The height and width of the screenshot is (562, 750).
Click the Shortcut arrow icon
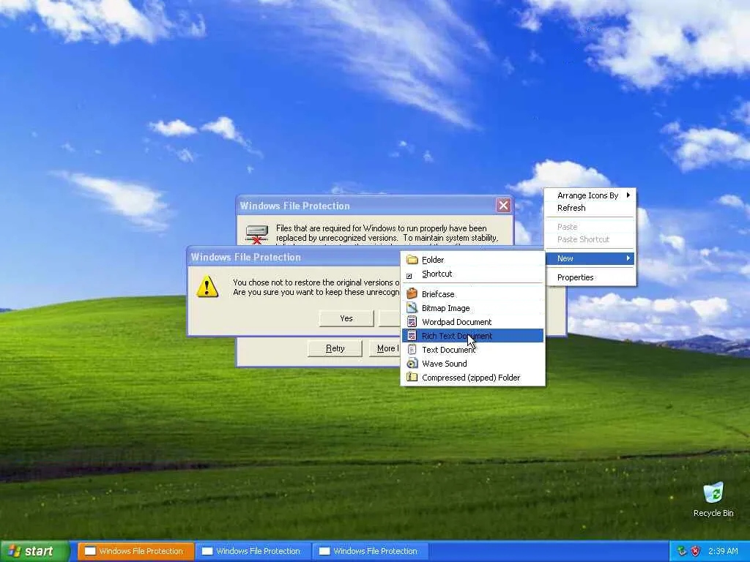pos(409,276)
